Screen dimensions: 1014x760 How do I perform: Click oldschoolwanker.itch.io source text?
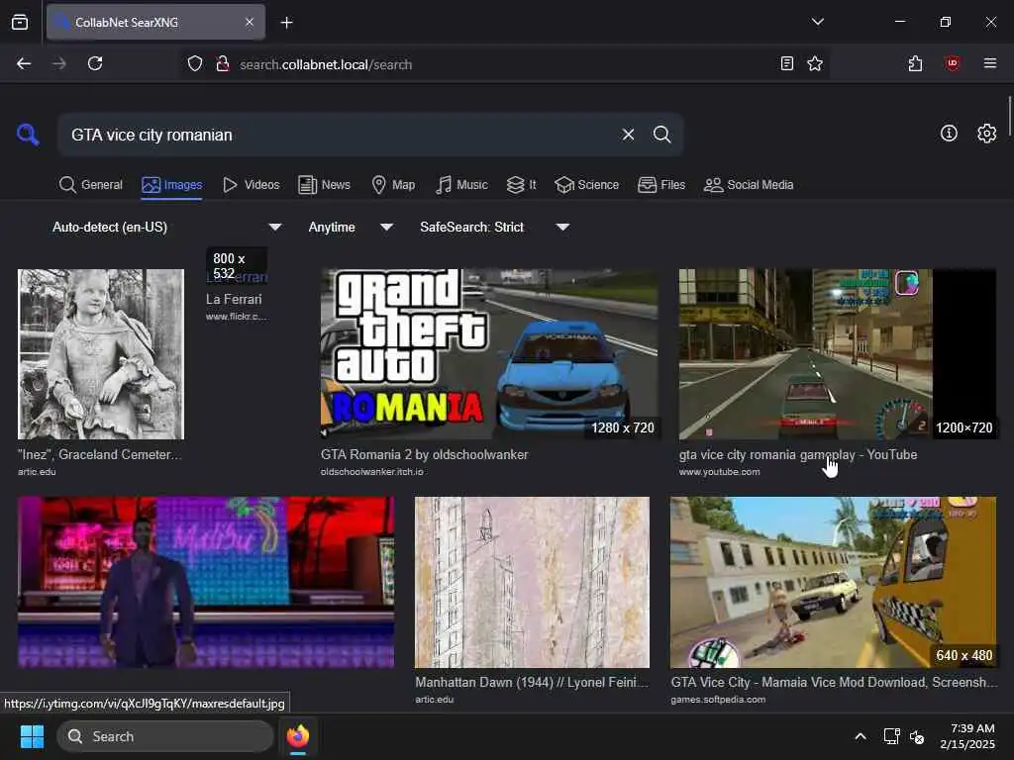point(372,472)
